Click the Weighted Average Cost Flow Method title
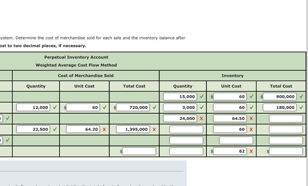Viewport: 308px width, 186px height. tap(76, 65)
